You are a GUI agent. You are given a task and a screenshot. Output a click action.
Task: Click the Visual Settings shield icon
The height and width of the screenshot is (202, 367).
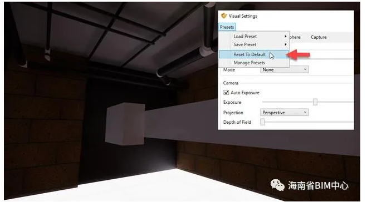(x=224, y=16)
